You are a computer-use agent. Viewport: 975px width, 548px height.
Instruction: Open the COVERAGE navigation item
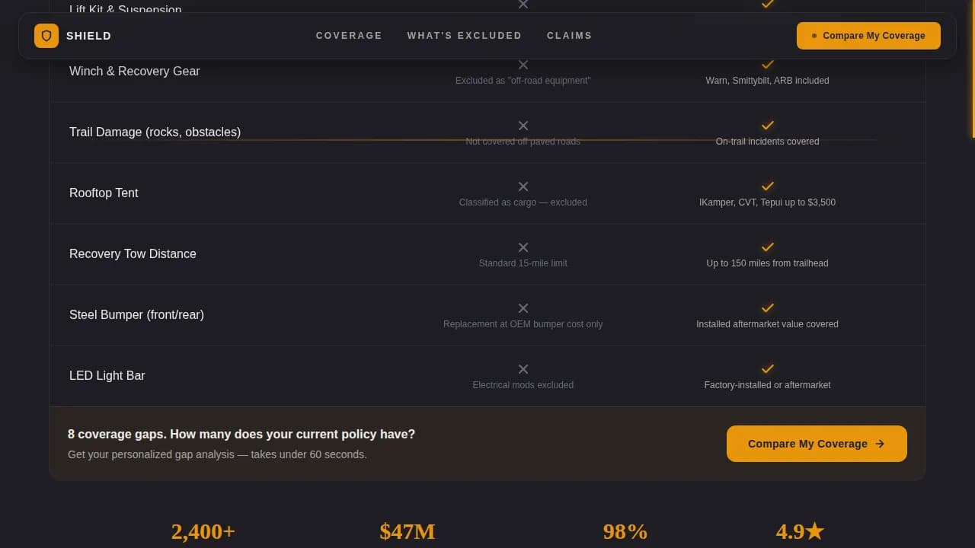point(349,35)
